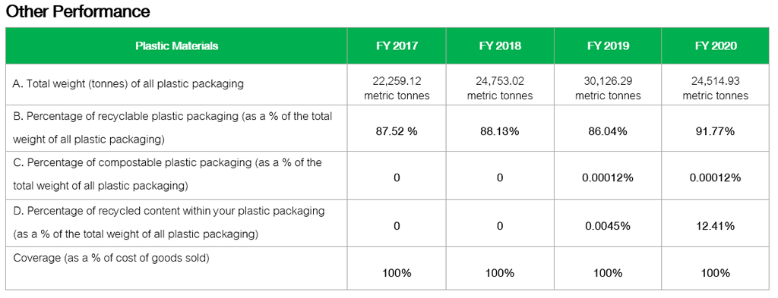
Task: Click the 88.13% cell under FY 2018
Action: 500,132
